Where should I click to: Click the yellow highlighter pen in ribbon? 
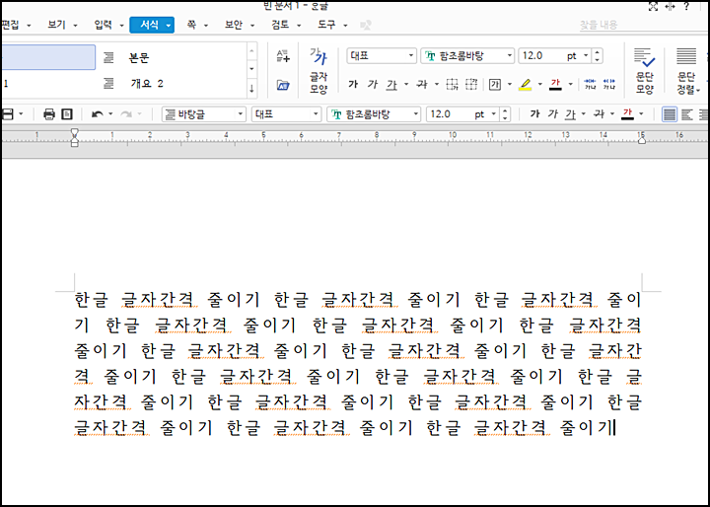pyautogui.click(x=526, y=84)
